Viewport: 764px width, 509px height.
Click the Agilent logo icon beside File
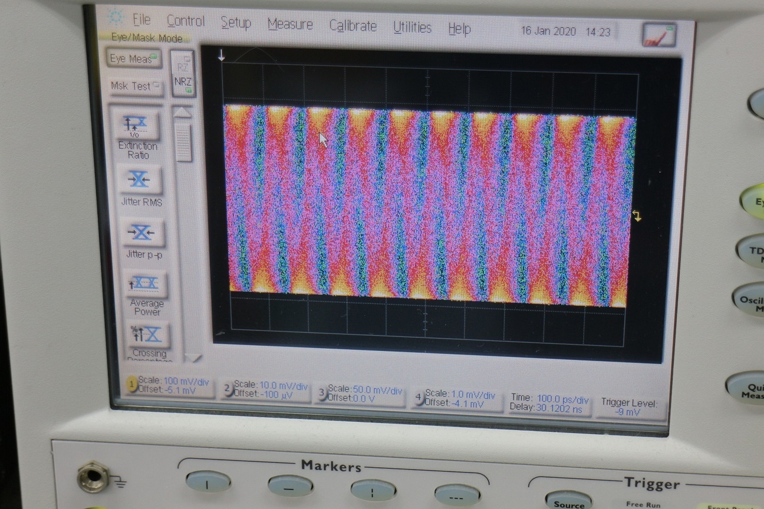[x=116, y=16]
